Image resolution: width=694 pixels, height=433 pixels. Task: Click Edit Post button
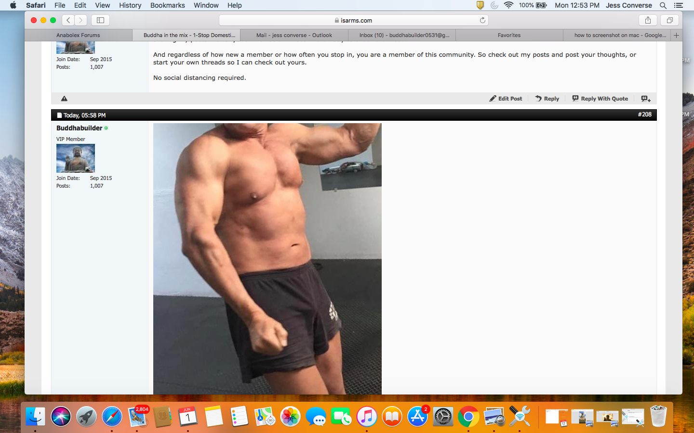(506, 99)
